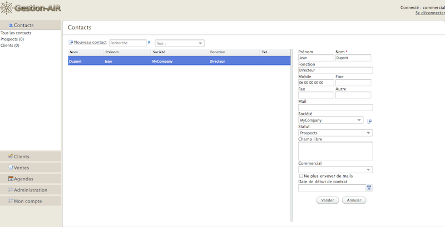Click the Nouveau contact link
Screen dimensions: 445x227
point(90,42)
